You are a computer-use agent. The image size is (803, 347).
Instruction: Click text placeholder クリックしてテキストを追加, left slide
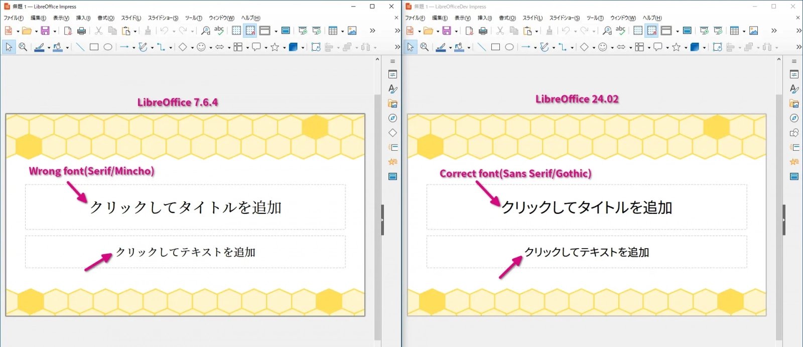pos(185,252)
